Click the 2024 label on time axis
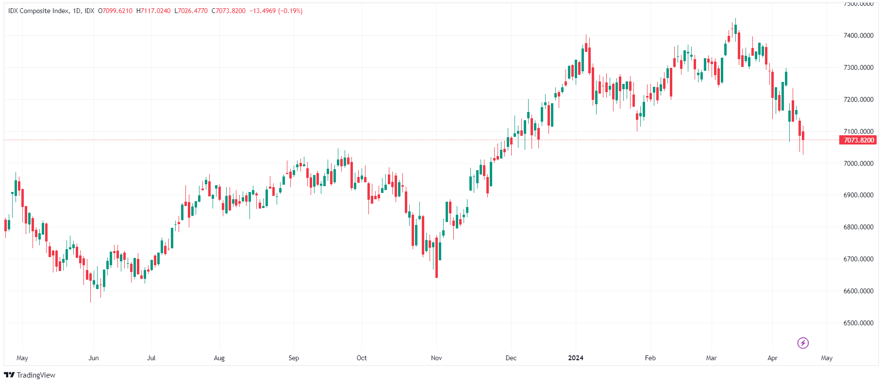This screenshot has height=383, width=881. click(x=576, y=358)
